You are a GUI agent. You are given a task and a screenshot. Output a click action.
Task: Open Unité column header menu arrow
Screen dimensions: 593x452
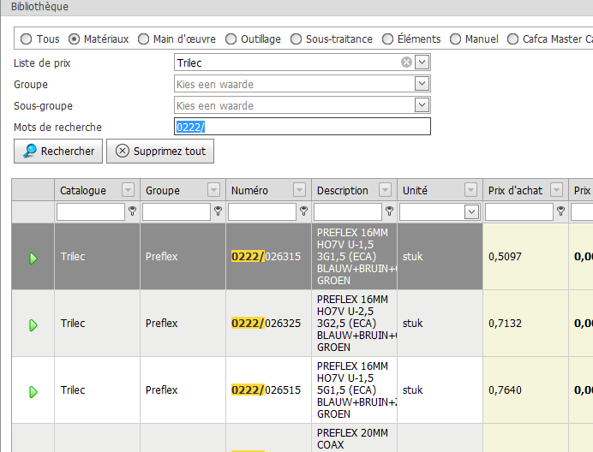coord(470,190)
